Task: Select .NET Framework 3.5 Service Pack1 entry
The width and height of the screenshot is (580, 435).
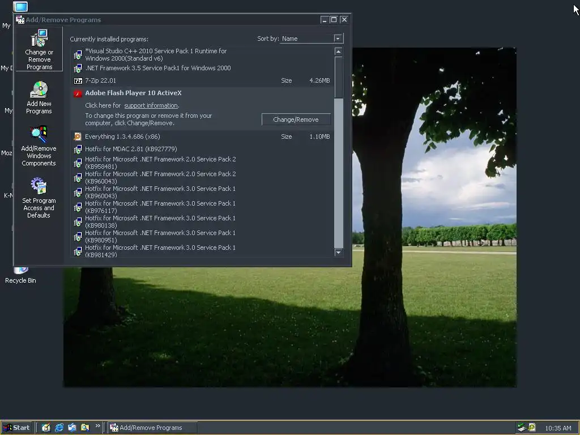Action: 202,68
